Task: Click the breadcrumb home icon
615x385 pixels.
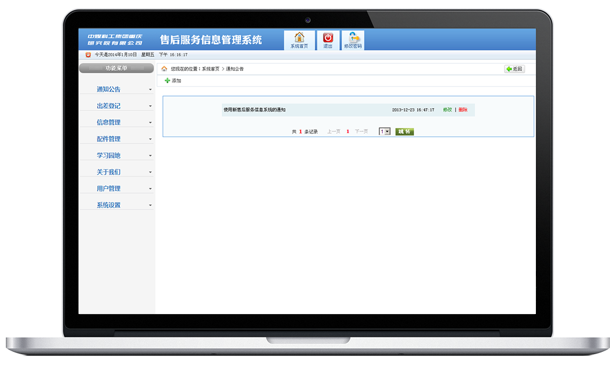Action: point(164,69)
